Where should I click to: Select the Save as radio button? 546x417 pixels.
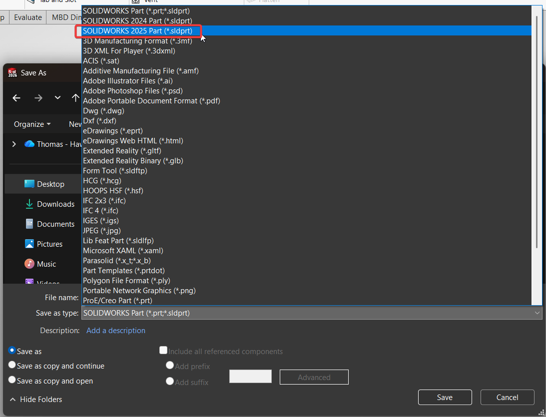point(12,351)
